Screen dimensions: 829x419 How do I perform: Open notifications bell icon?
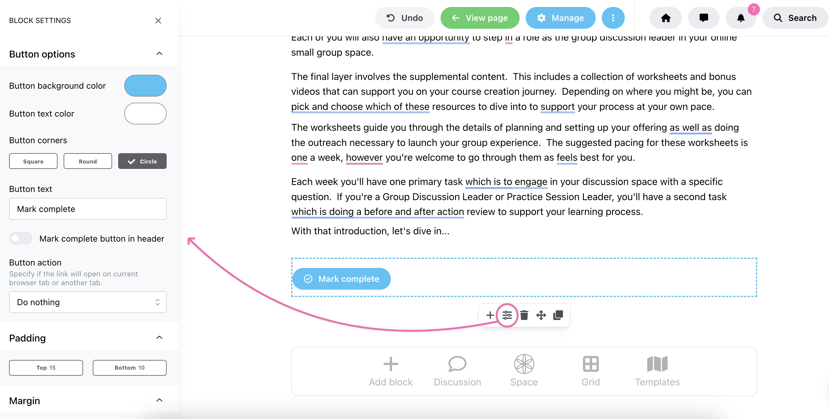(x=741, y=18)
